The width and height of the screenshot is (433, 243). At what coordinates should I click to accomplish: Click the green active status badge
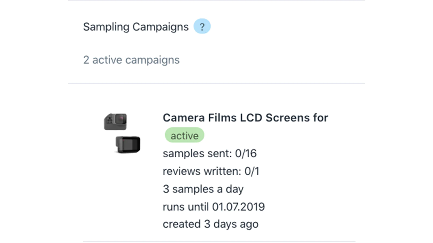click(x=185, y=135)
